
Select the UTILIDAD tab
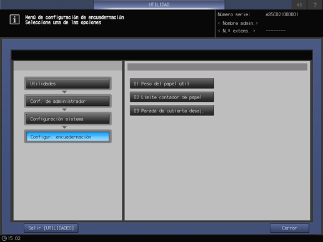coord(159,4)
